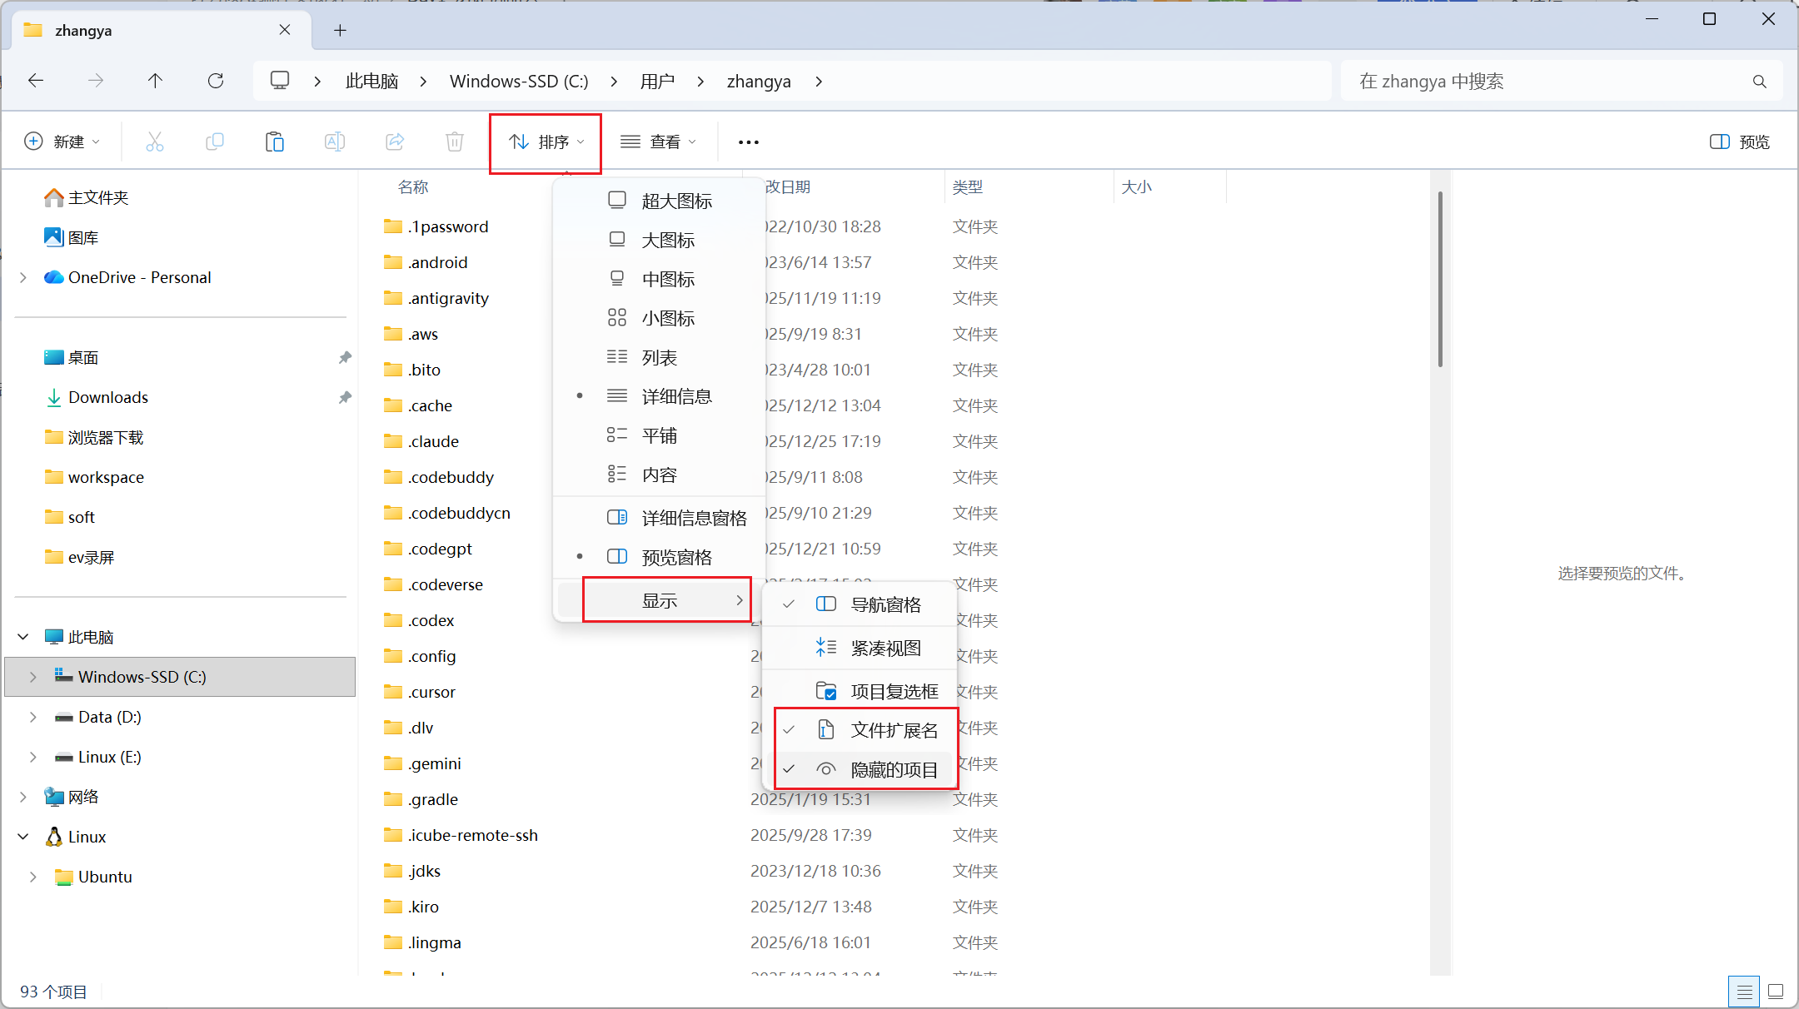Toggle 文件扩展名 file extensions option

894,730
